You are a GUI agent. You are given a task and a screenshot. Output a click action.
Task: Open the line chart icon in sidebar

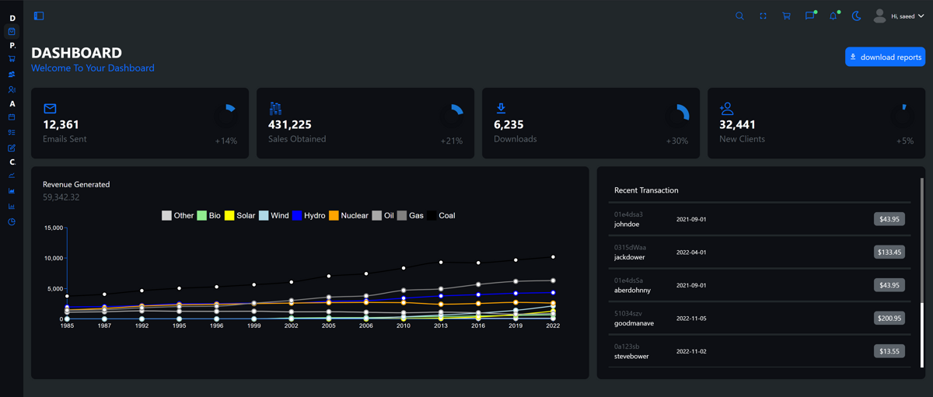point(12,176)
